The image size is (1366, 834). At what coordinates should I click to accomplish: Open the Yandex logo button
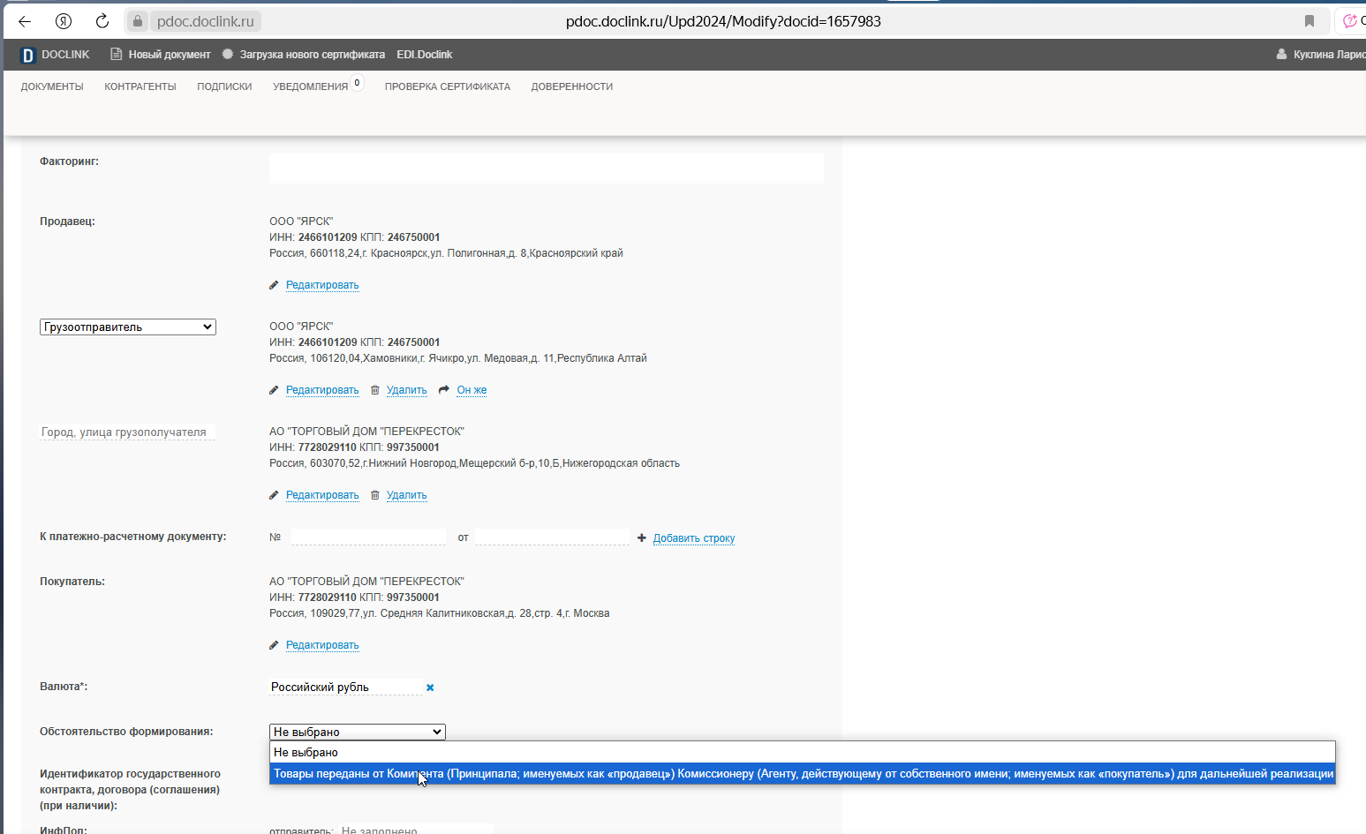pos(64,21)
